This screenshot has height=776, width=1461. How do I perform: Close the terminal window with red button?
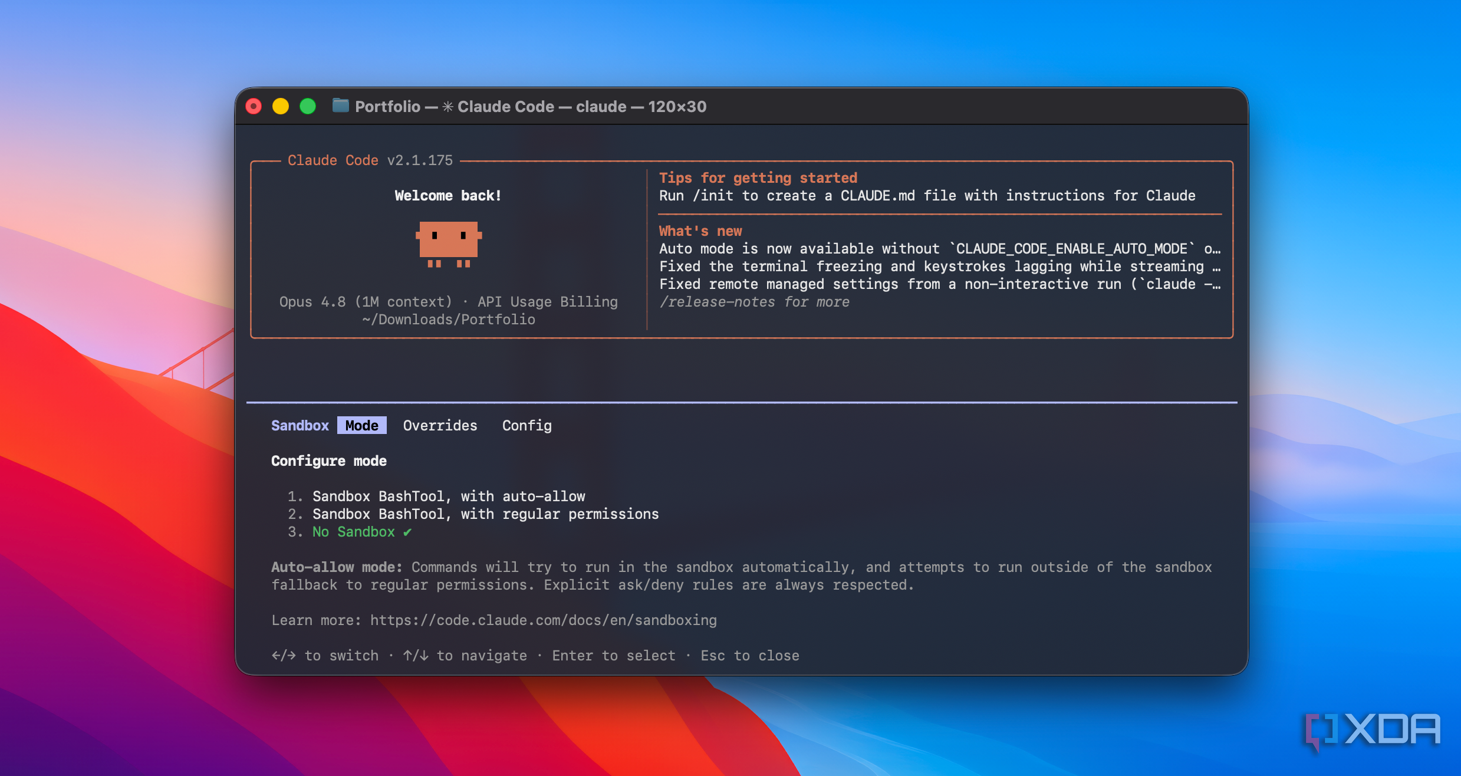point(254,106)
